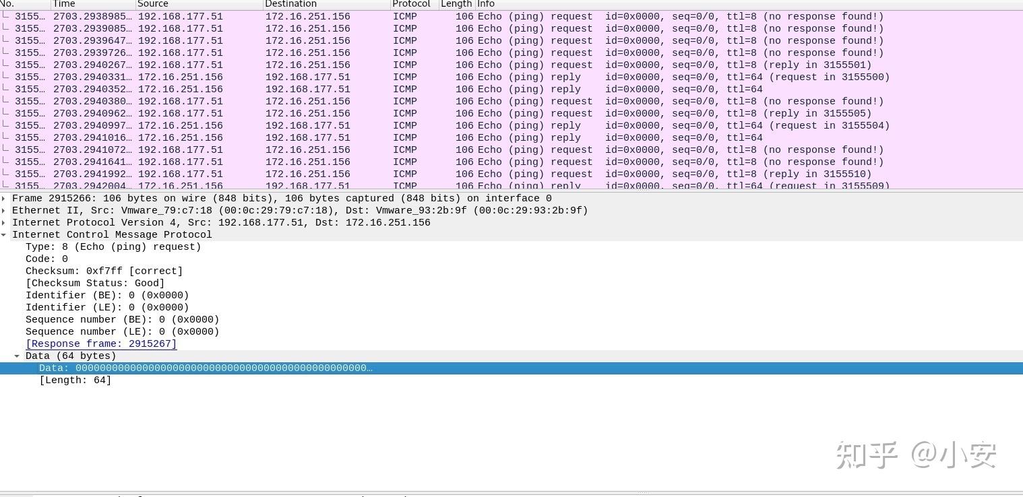Sort by the Destination column header

tap(326, 4)
